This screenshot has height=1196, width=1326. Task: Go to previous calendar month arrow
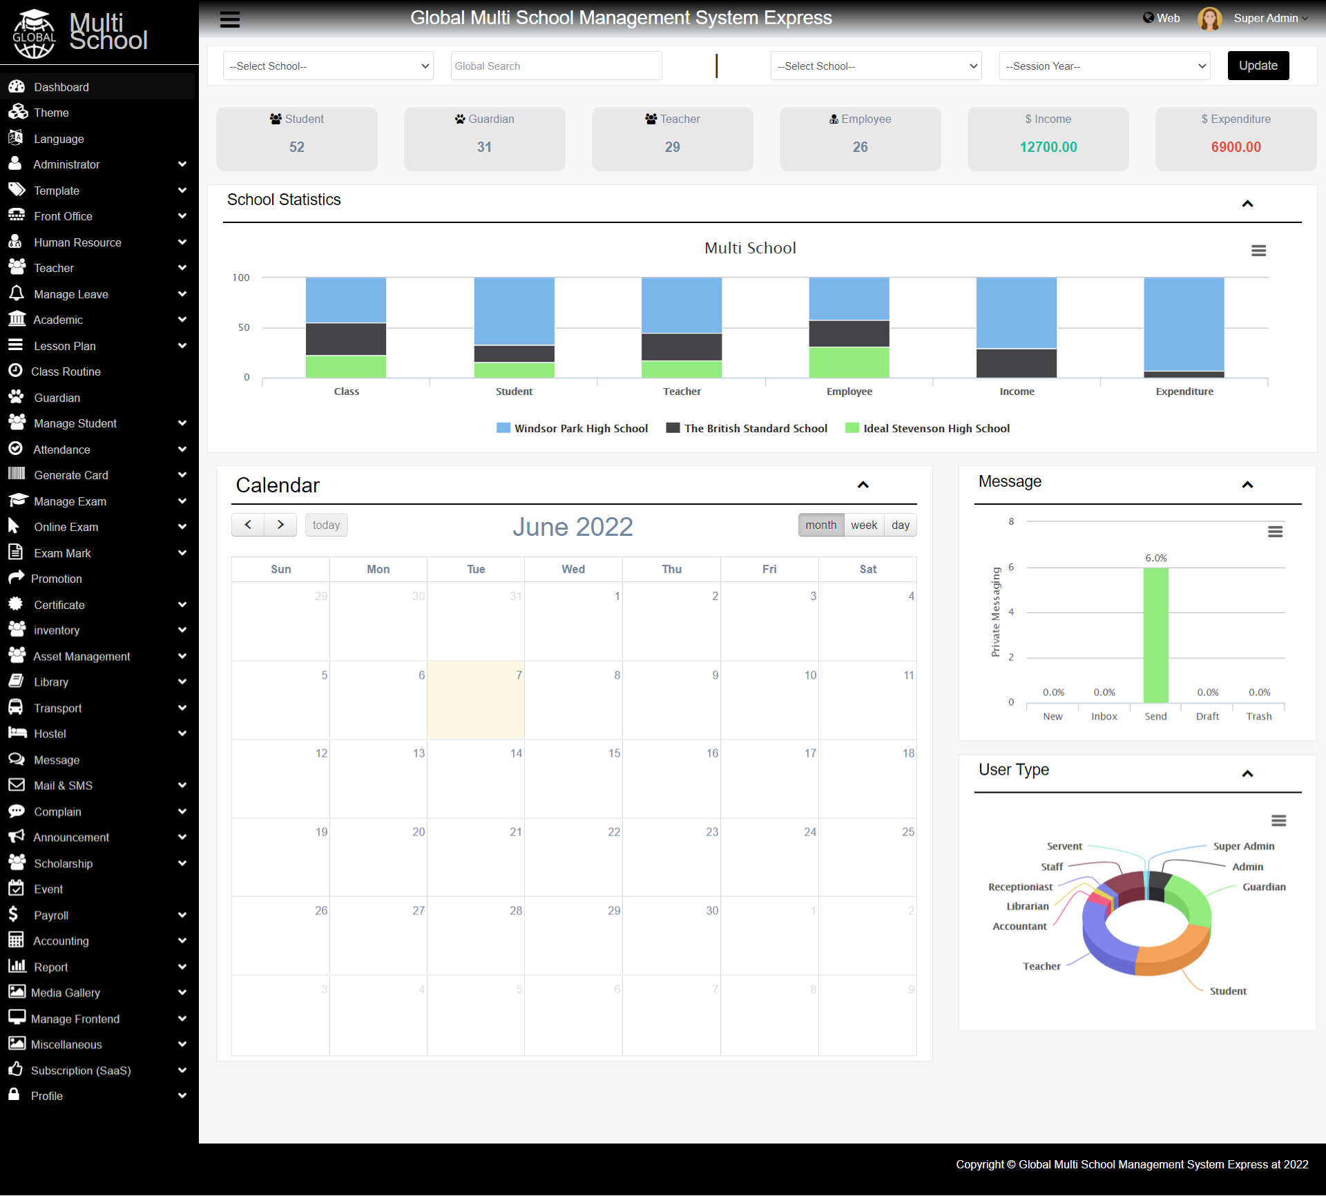pos(248,525)
